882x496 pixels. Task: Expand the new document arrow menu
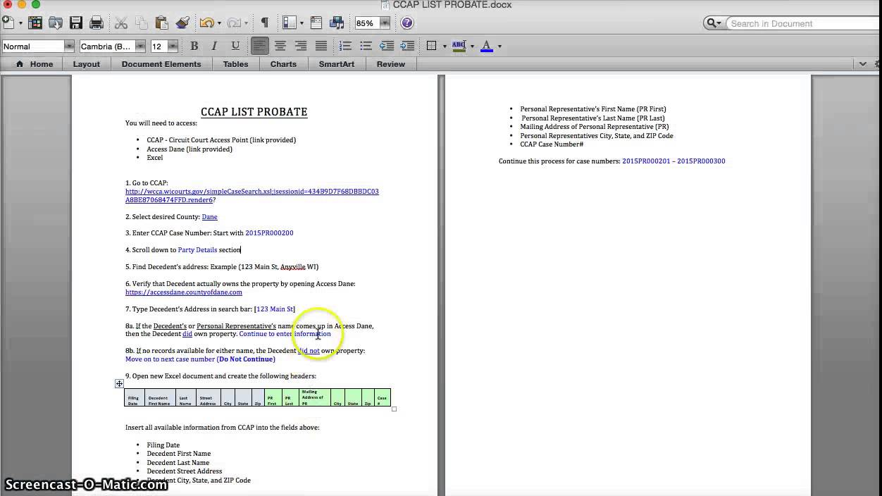tap(20, 23)
